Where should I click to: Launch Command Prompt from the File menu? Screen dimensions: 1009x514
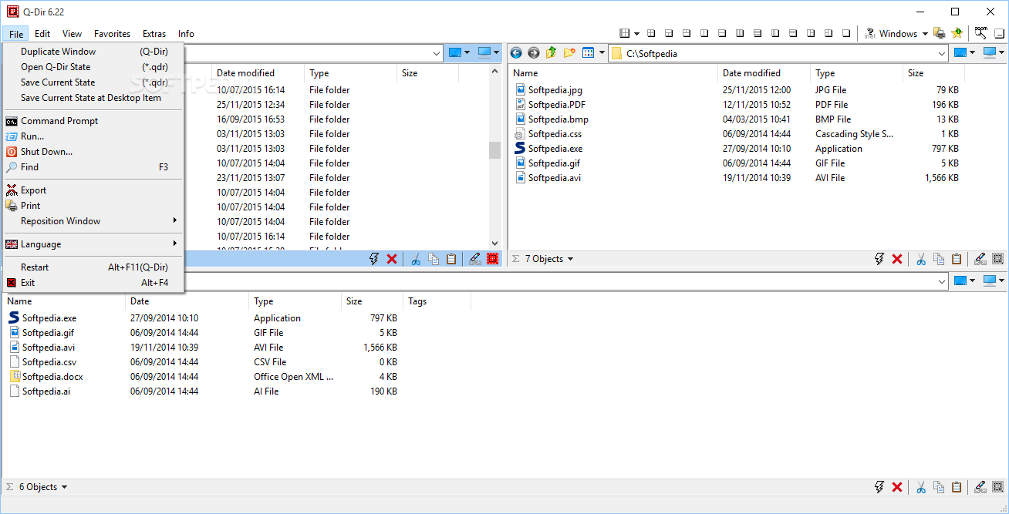93,121
